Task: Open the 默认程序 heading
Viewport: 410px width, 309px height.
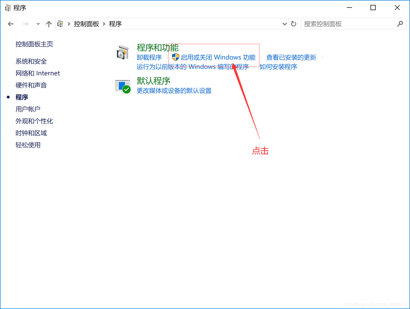Action: [x=154, y=81]
